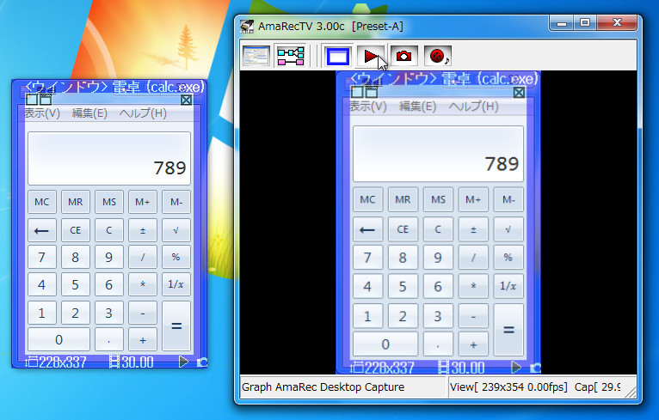Click digit 0 in left calculator

59,339
